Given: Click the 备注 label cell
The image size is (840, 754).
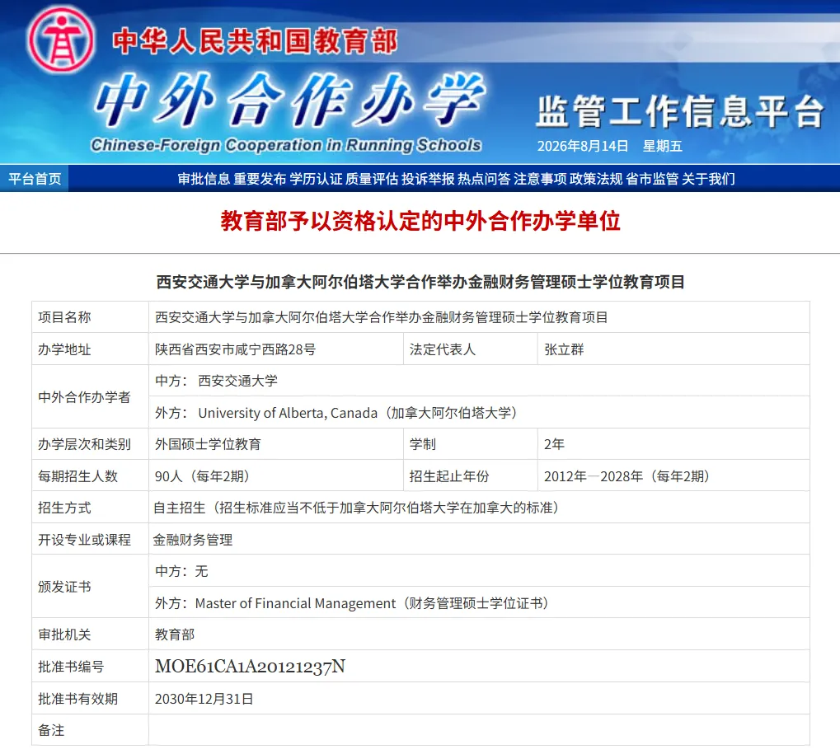Looking at the screenshot, I should click(x=90, y=730).
